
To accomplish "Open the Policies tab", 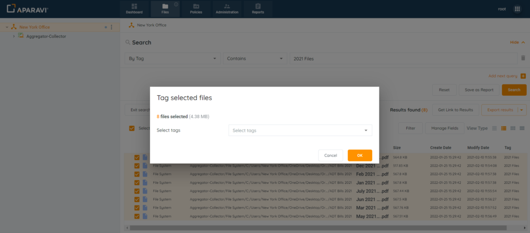I will (196, 8).
